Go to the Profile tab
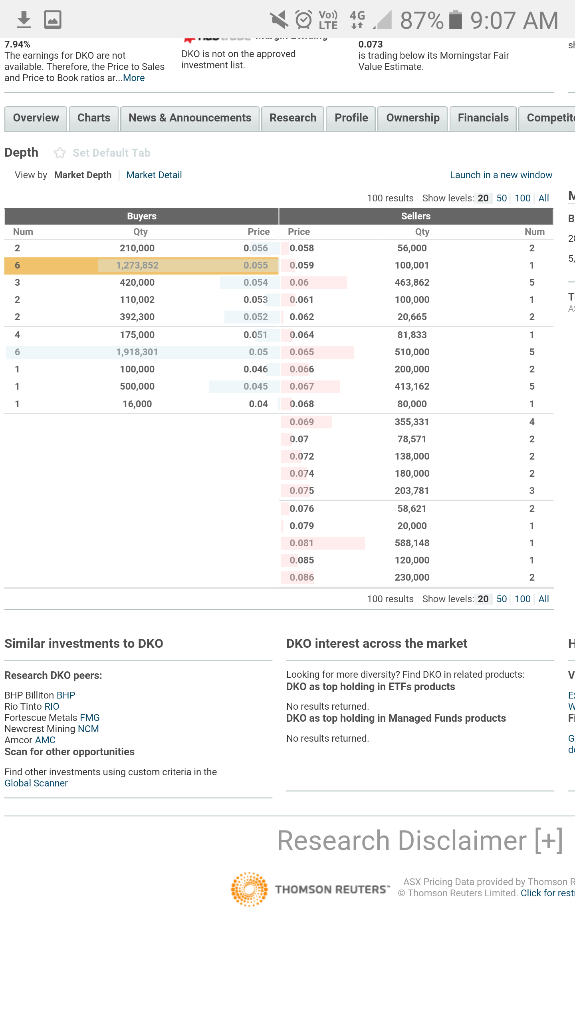The width and height of the screenshot is (575, 1023). coord(351,118)
